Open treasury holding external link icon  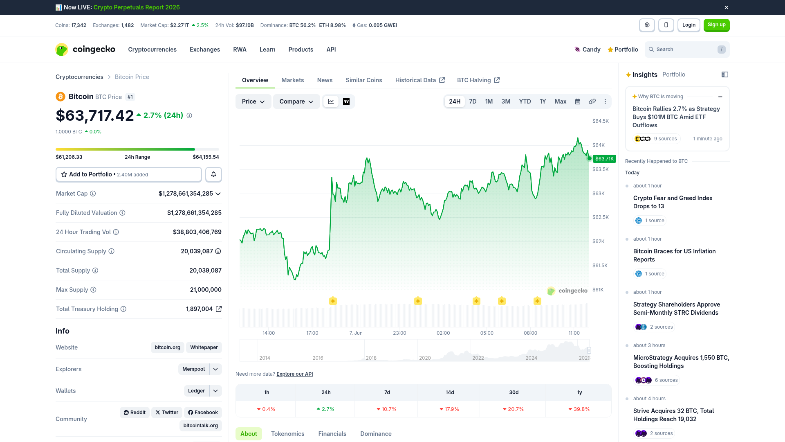pos(219,309)
